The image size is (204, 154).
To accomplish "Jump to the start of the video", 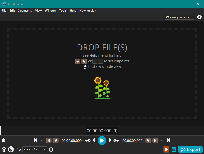I will pos(36,140).
